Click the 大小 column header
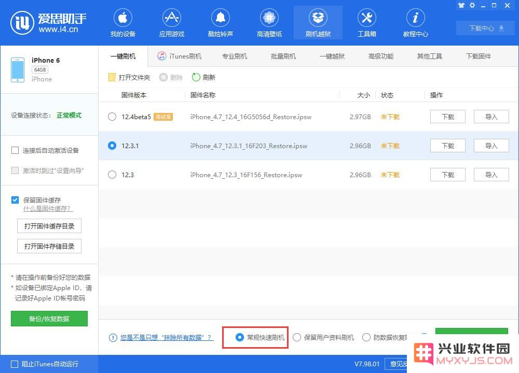 363,95
